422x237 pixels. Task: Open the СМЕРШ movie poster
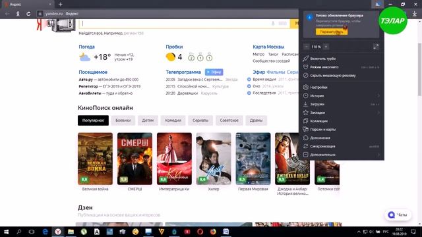coord(135,159)
